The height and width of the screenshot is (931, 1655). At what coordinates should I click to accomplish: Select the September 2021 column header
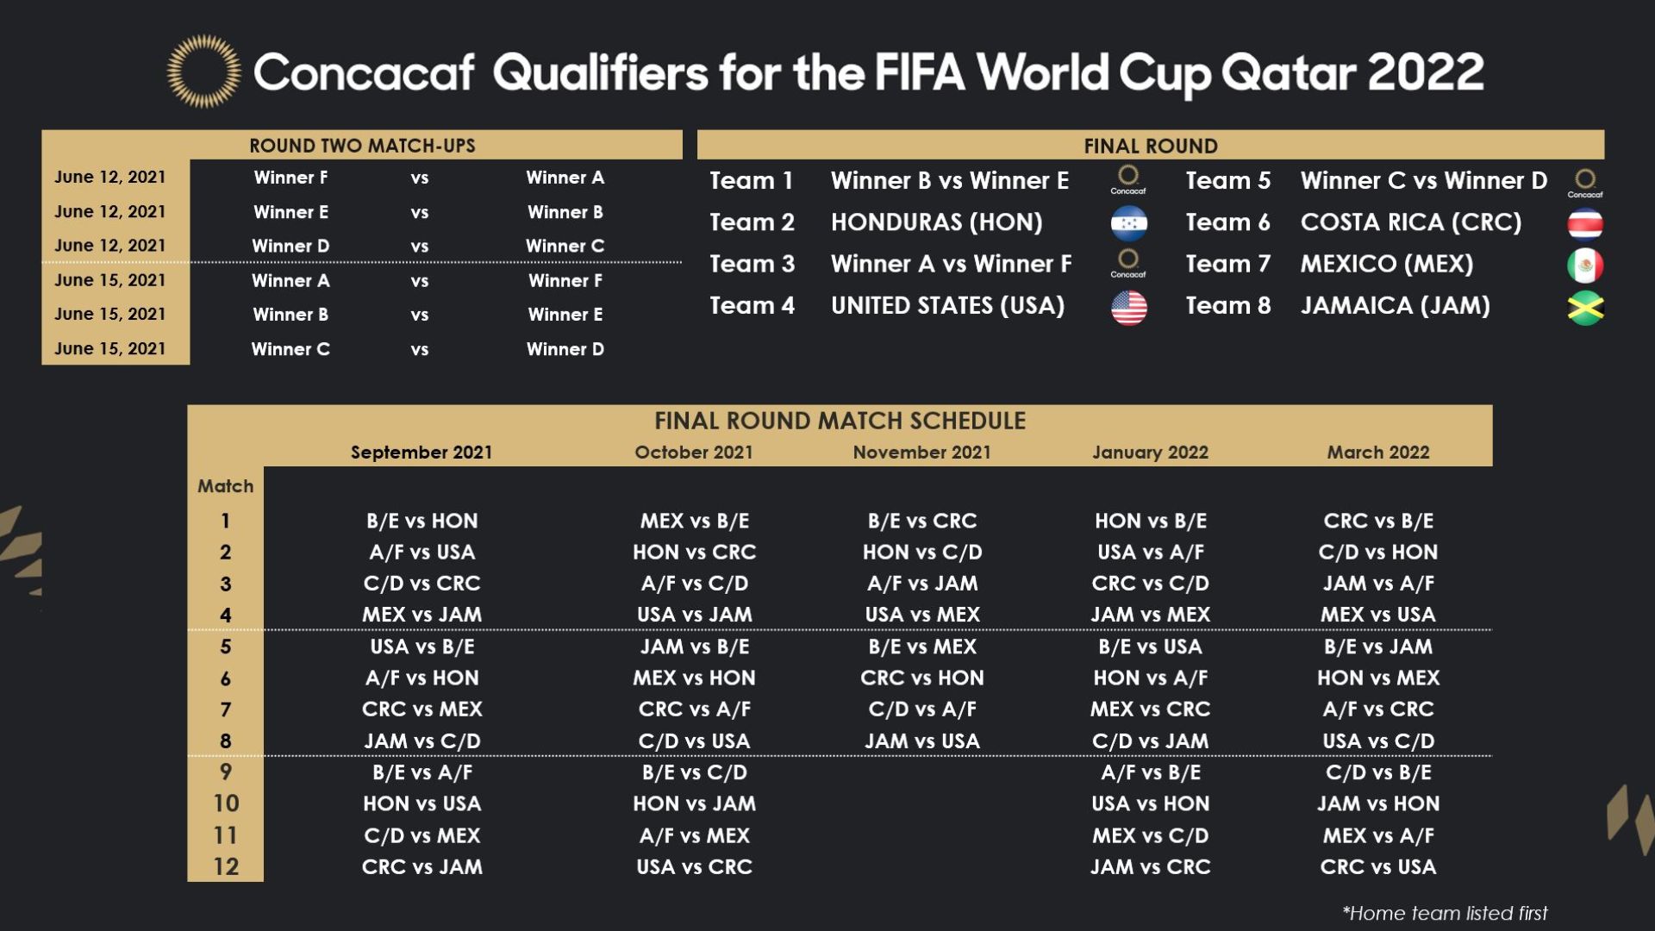click(421, 452)
